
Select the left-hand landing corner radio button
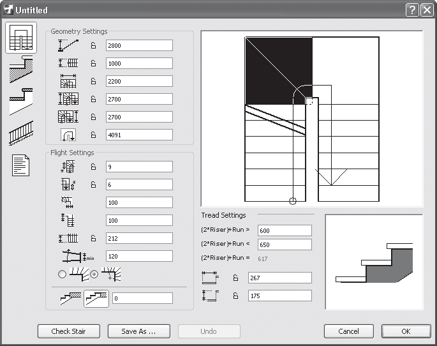(62, 275)
